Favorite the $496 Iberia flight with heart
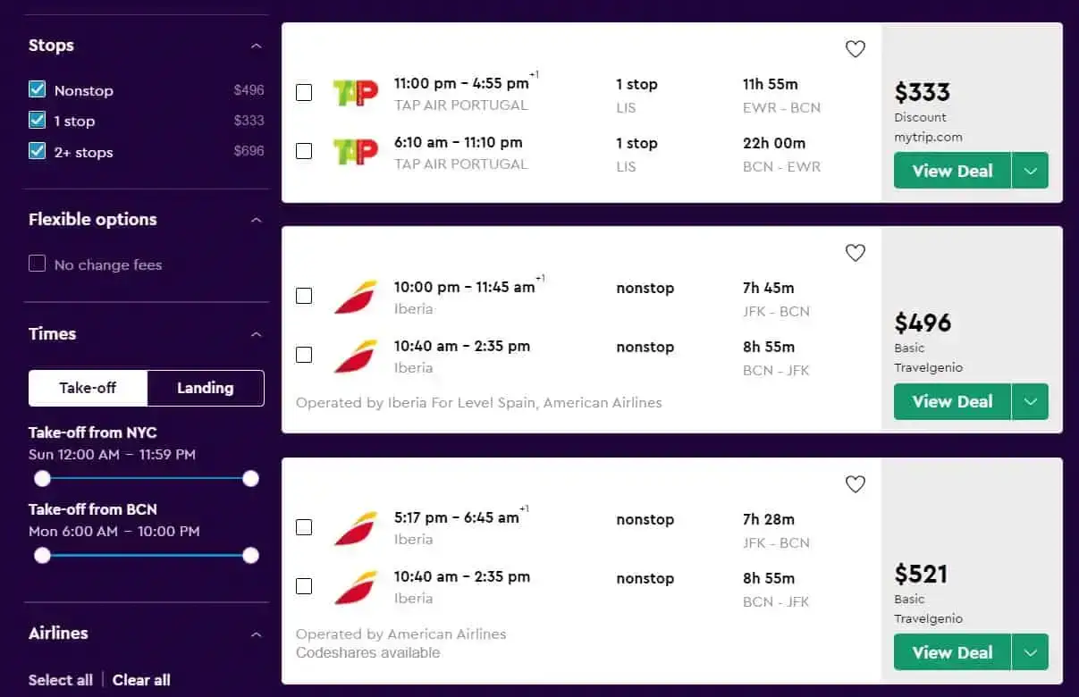 [x=856, y=253]
